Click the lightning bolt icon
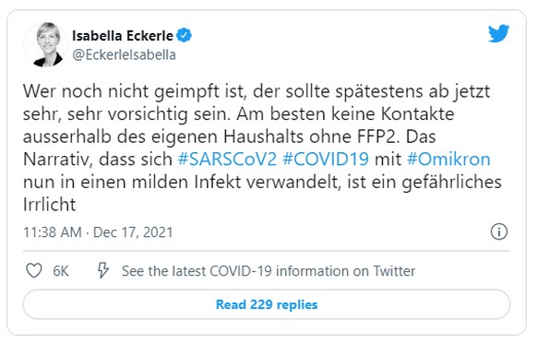Screen dimensions: 537x344 click(103, 270)
